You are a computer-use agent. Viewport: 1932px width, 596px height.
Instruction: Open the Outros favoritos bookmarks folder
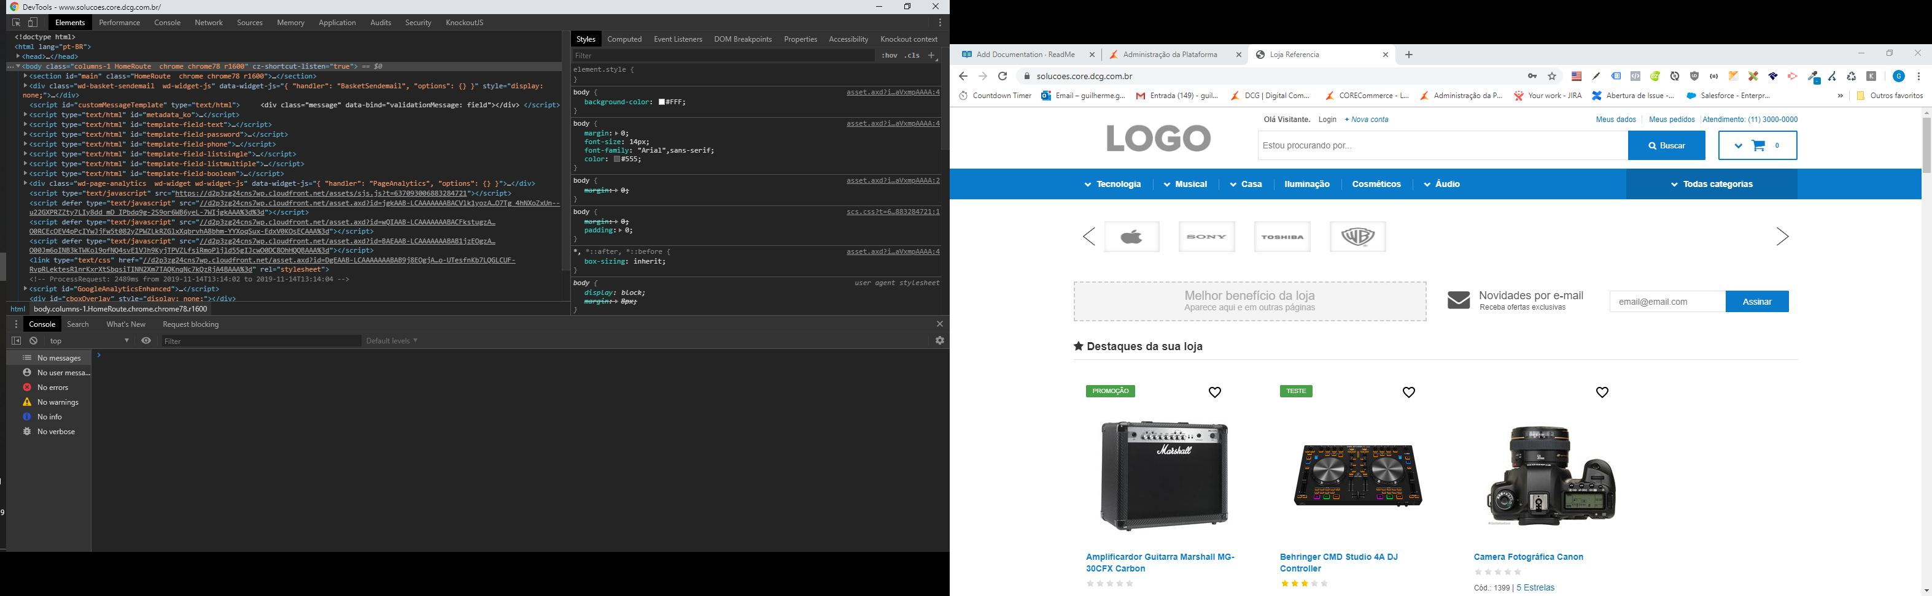[x=1889, y=96]
